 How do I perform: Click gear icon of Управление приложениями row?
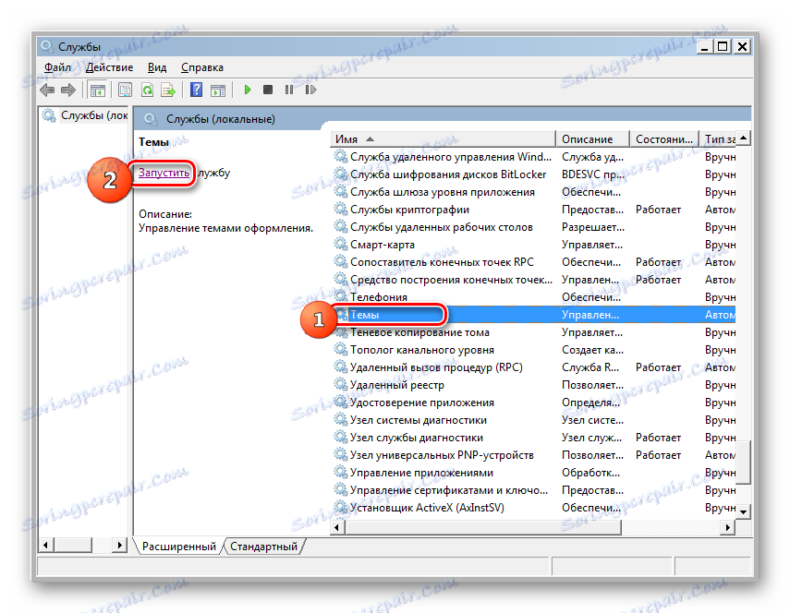341,472
